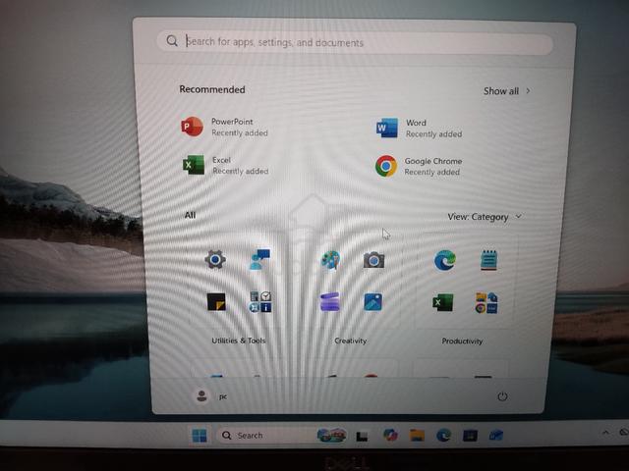Click the Recommended section heading
Screen dimensions: 629x471
[212, 89]
